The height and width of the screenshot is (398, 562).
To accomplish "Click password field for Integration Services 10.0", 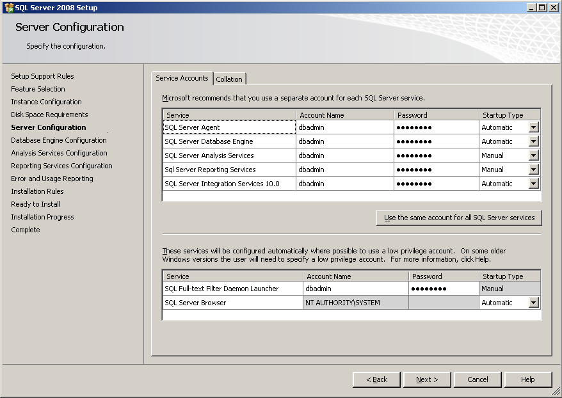I will point(437,184).
